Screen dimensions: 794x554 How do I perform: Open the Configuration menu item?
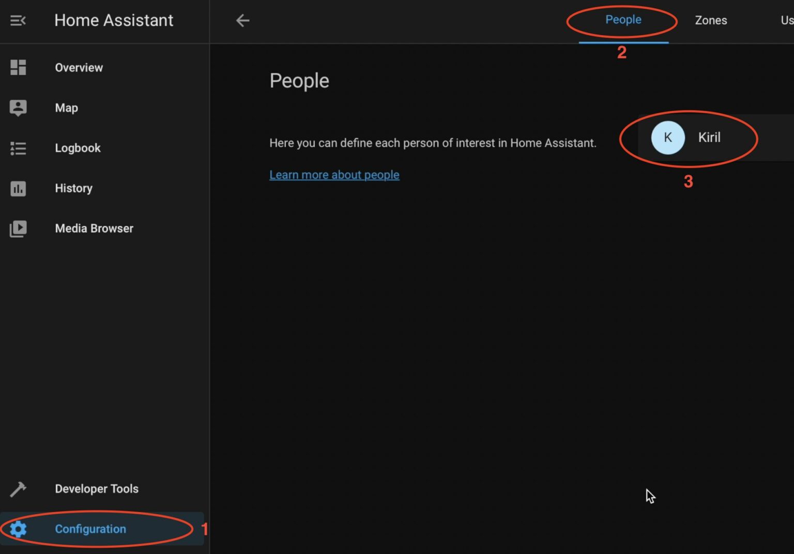coord(90,529)
